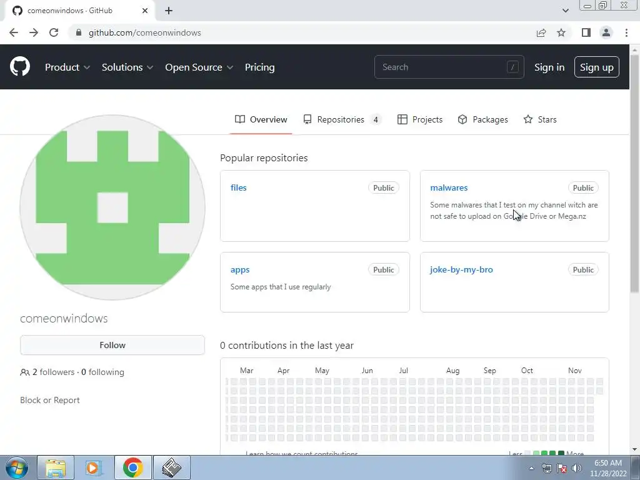Click the newspaper-style taskbar app icon
This screenshot has width=640, height=480.
[171, 467]
